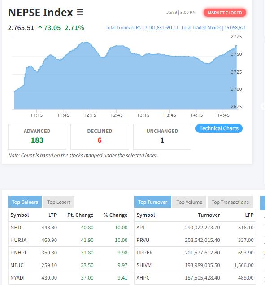265x285 pixels.
Task: Click NYADI's percent change 9.41
Action: (122, 278)
